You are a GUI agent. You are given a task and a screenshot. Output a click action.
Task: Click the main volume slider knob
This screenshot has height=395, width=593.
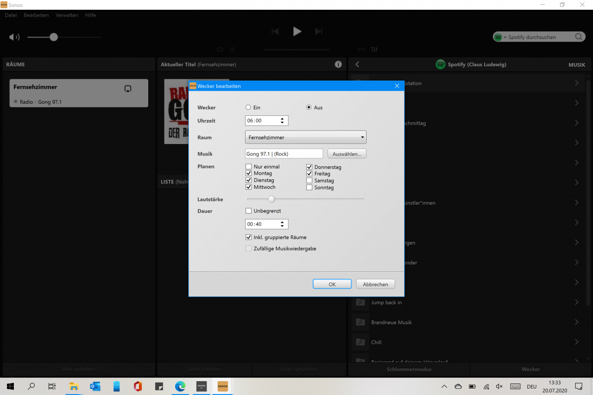(x=54, y=37)
